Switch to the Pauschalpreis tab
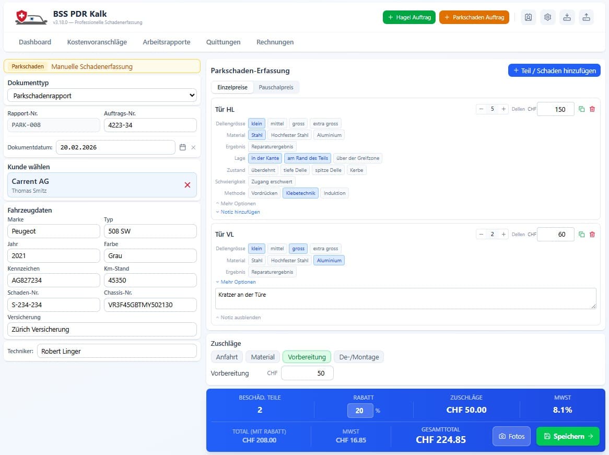This screenshot has width=609, height=455. [x=276, y=87]
